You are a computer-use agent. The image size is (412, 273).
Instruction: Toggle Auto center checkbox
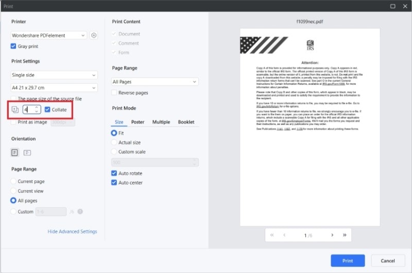coord(114,183)
